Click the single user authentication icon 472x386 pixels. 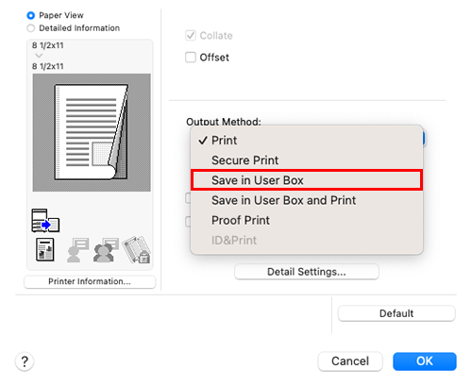(x=77, y=250)
